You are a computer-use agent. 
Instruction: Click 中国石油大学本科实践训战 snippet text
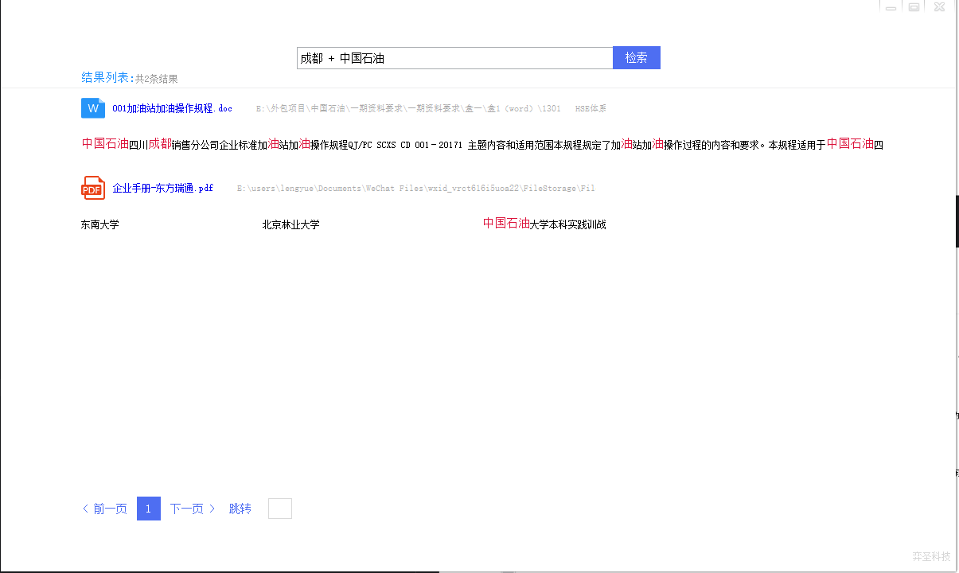tap(544, 224)
